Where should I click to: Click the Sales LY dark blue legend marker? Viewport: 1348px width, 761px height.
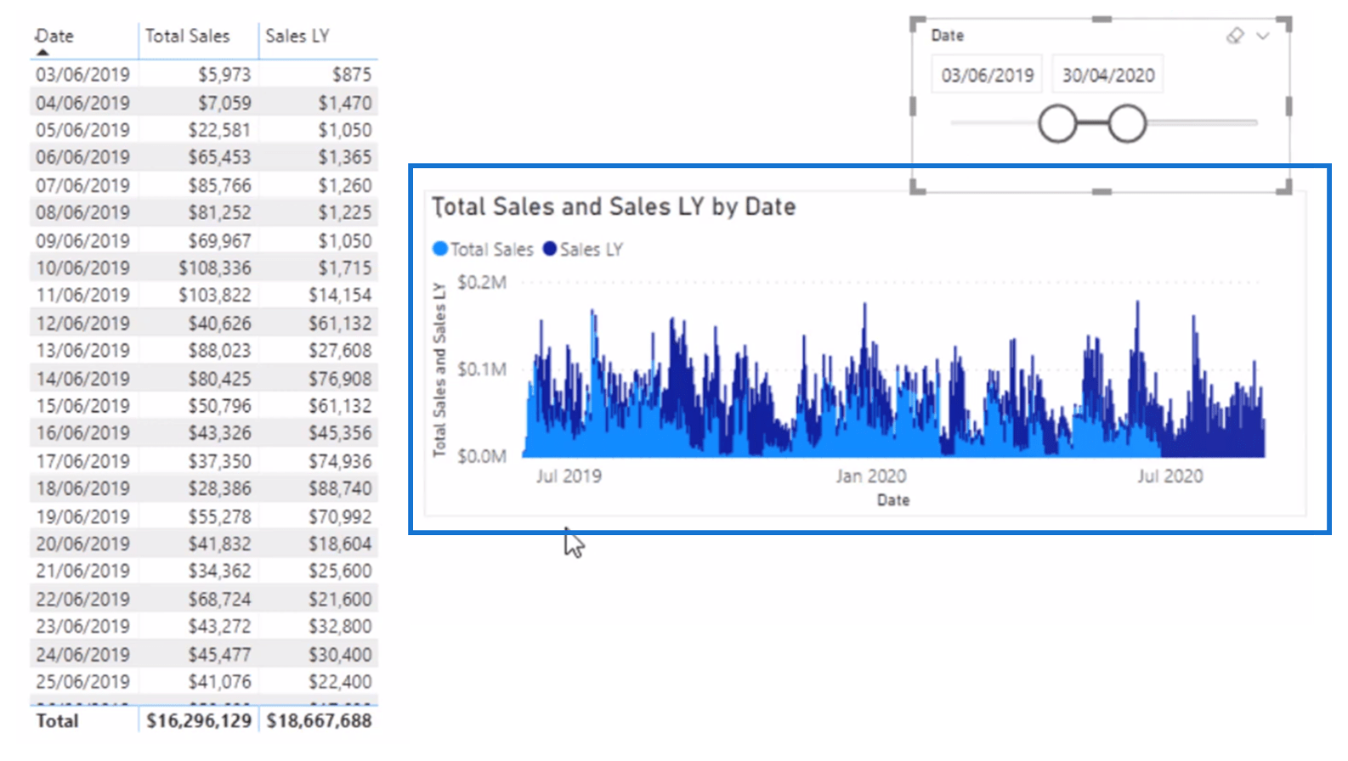pos(550,249)
